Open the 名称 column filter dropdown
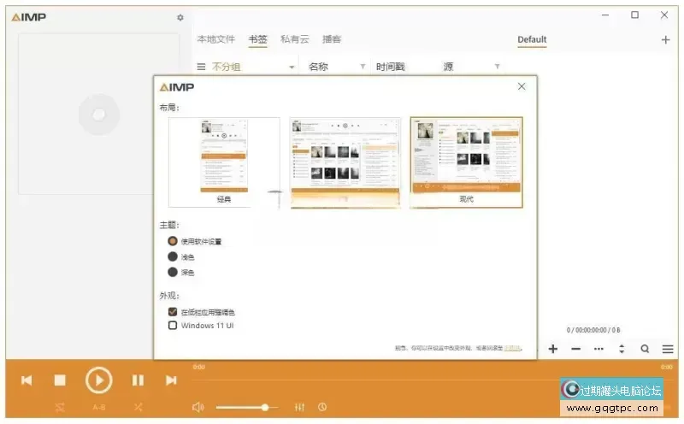 363,67
